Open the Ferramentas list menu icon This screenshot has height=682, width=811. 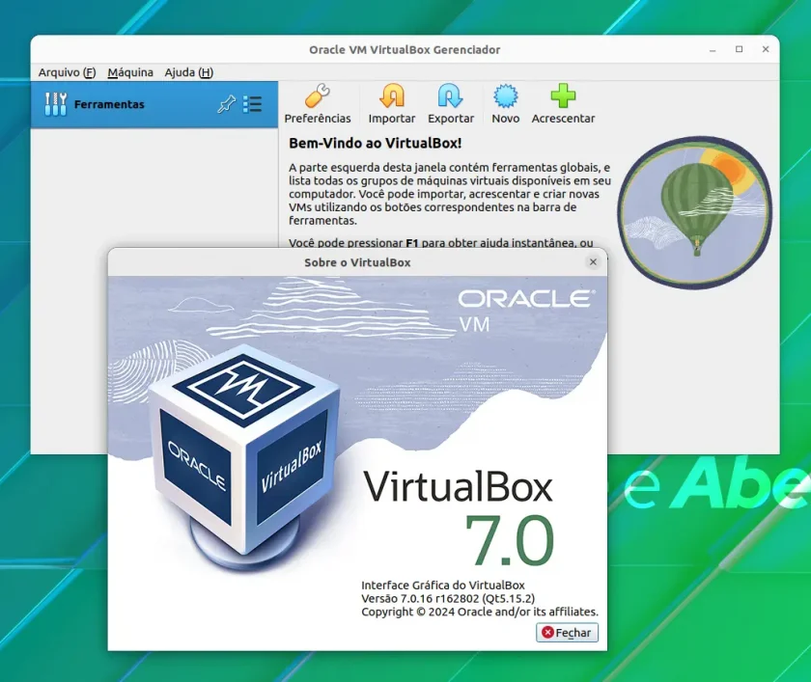(253, 104)
